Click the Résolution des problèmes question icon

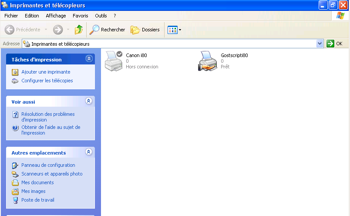(15, 115)
